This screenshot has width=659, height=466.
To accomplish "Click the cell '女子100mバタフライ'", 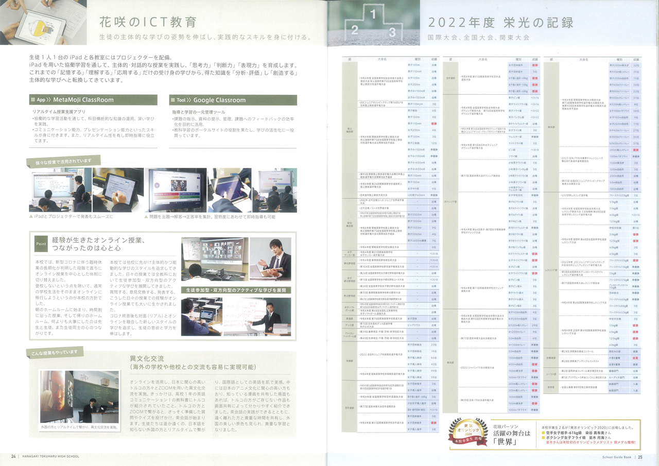I will point(619,111).
